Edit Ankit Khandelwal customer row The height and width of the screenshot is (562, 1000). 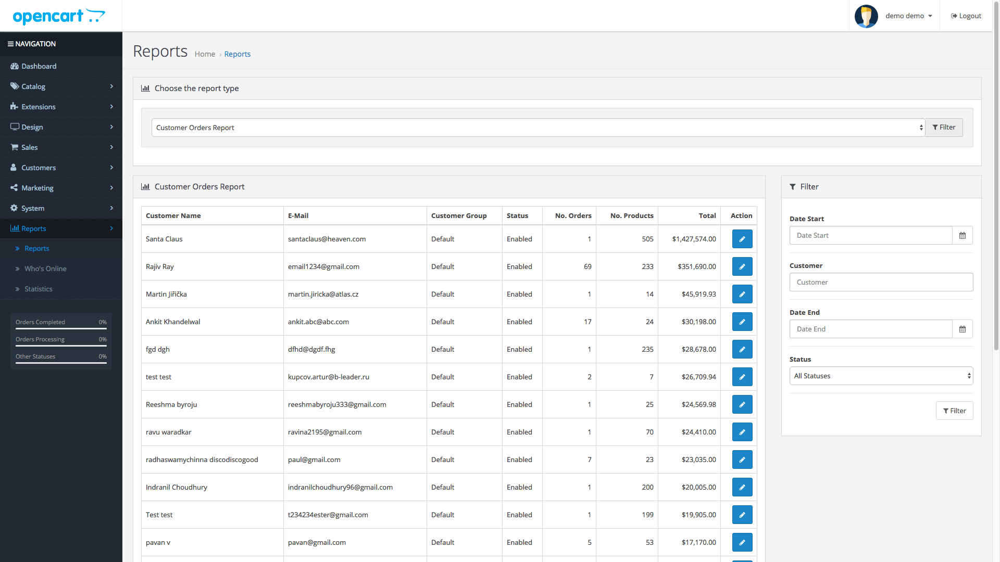pos(742,322)
